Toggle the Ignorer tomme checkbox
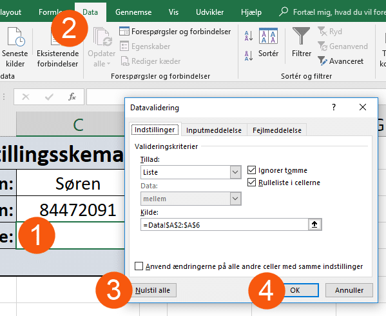 (251, 170)
